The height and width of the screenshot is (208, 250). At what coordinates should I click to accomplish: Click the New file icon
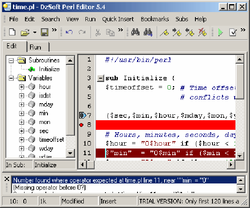pyautogui.click(x=12, y=32)
